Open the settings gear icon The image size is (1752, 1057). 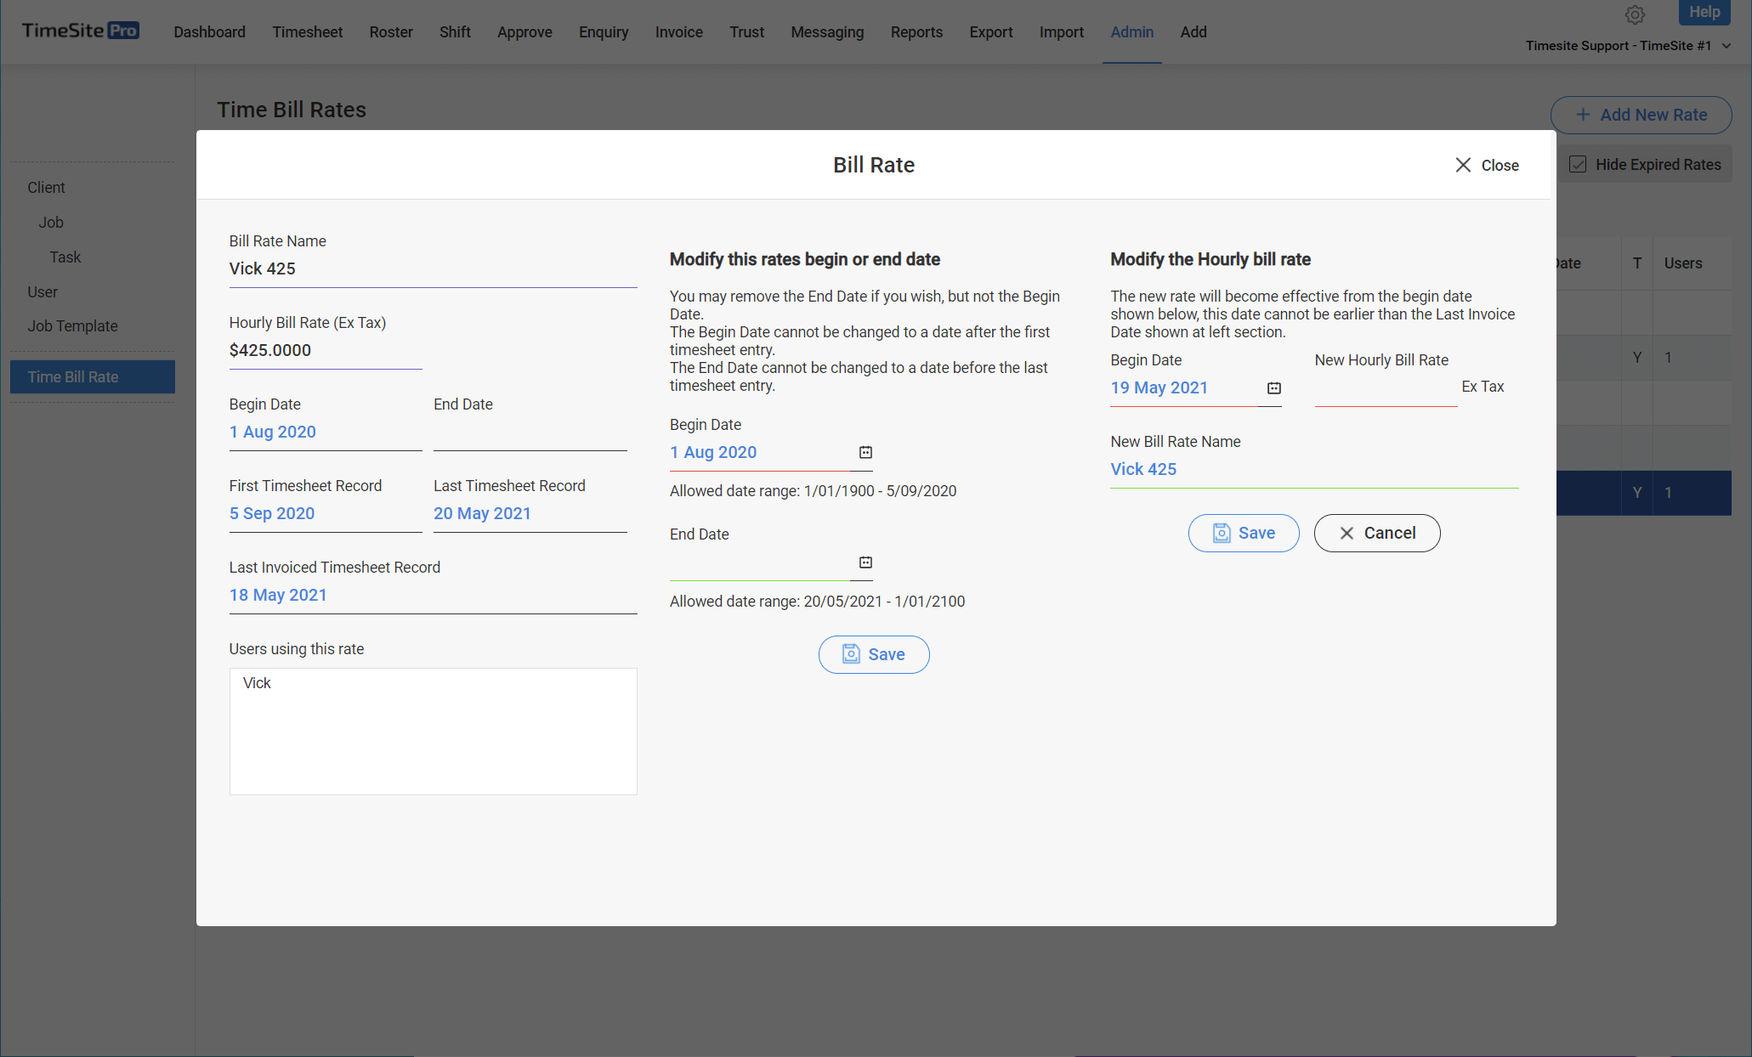(1635, 14)
